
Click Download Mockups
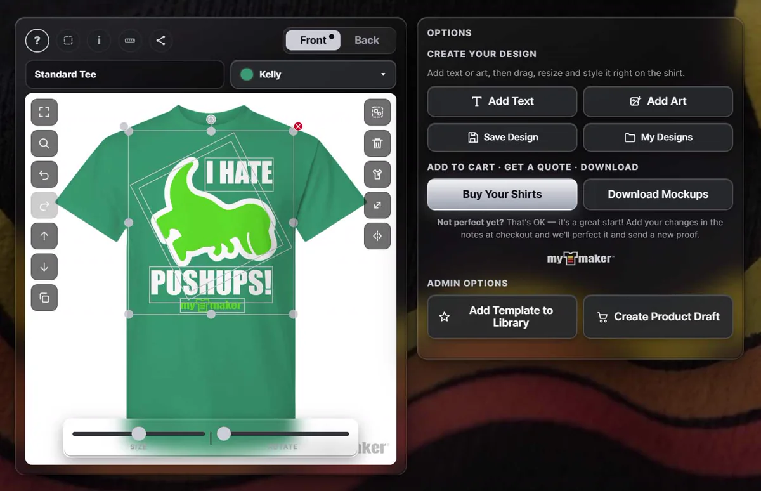[x=658, y=194]
